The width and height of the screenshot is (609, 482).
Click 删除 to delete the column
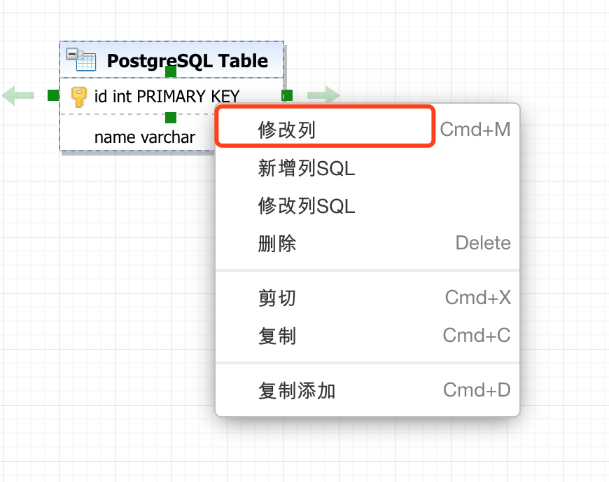[x=276, y=243]
